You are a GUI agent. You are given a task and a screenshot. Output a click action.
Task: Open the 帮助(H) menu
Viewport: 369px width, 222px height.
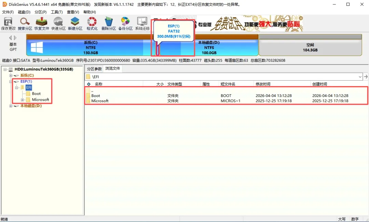[x=90, y=12]
